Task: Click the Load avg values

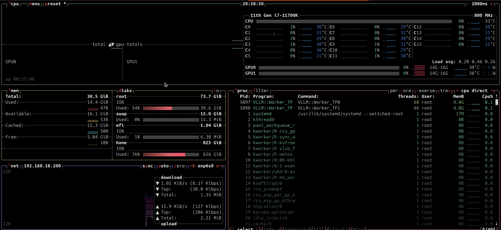Action: coord(477,62)
